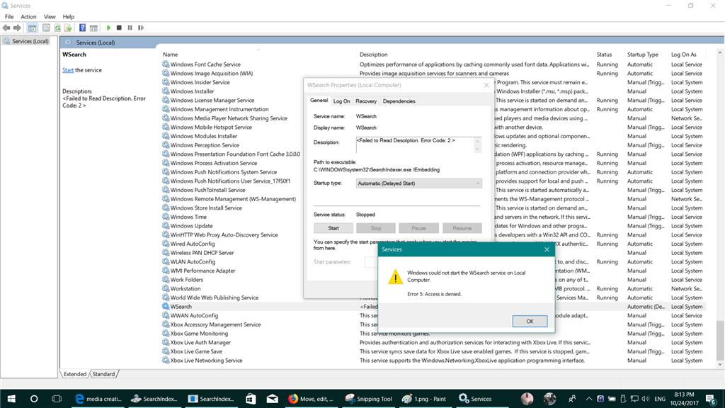Switch to the Standard view tab
This screenshot has width=725, height=408.
coord(103,374)
